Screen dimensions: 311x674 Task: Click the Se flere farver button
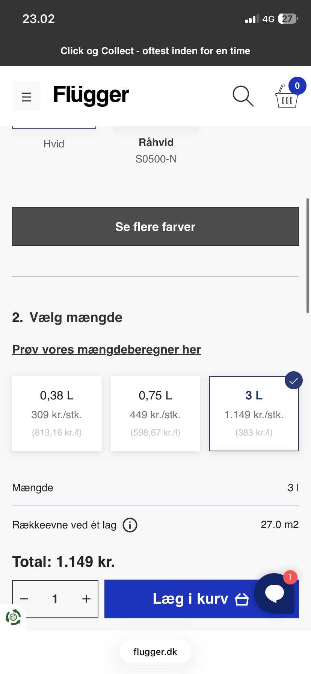[x=155, y=226]
